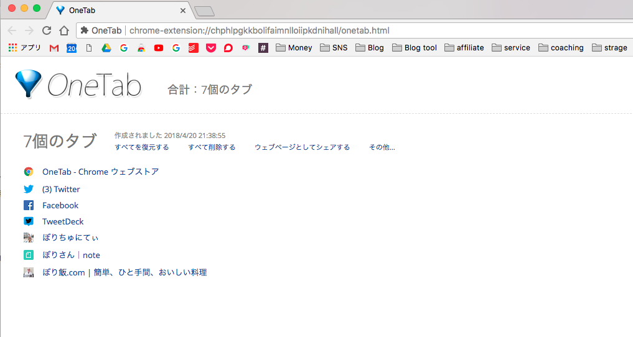Viewport: 633px width, 337px height.
Task: Open the Google Calendar bookmark icon
Action: tap(72, 48)
